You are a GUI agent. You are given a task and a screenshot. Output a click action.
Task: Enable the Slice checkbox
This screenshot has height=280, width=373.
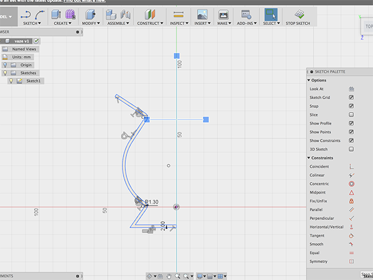pyautogui.click(x=351, y=115)
